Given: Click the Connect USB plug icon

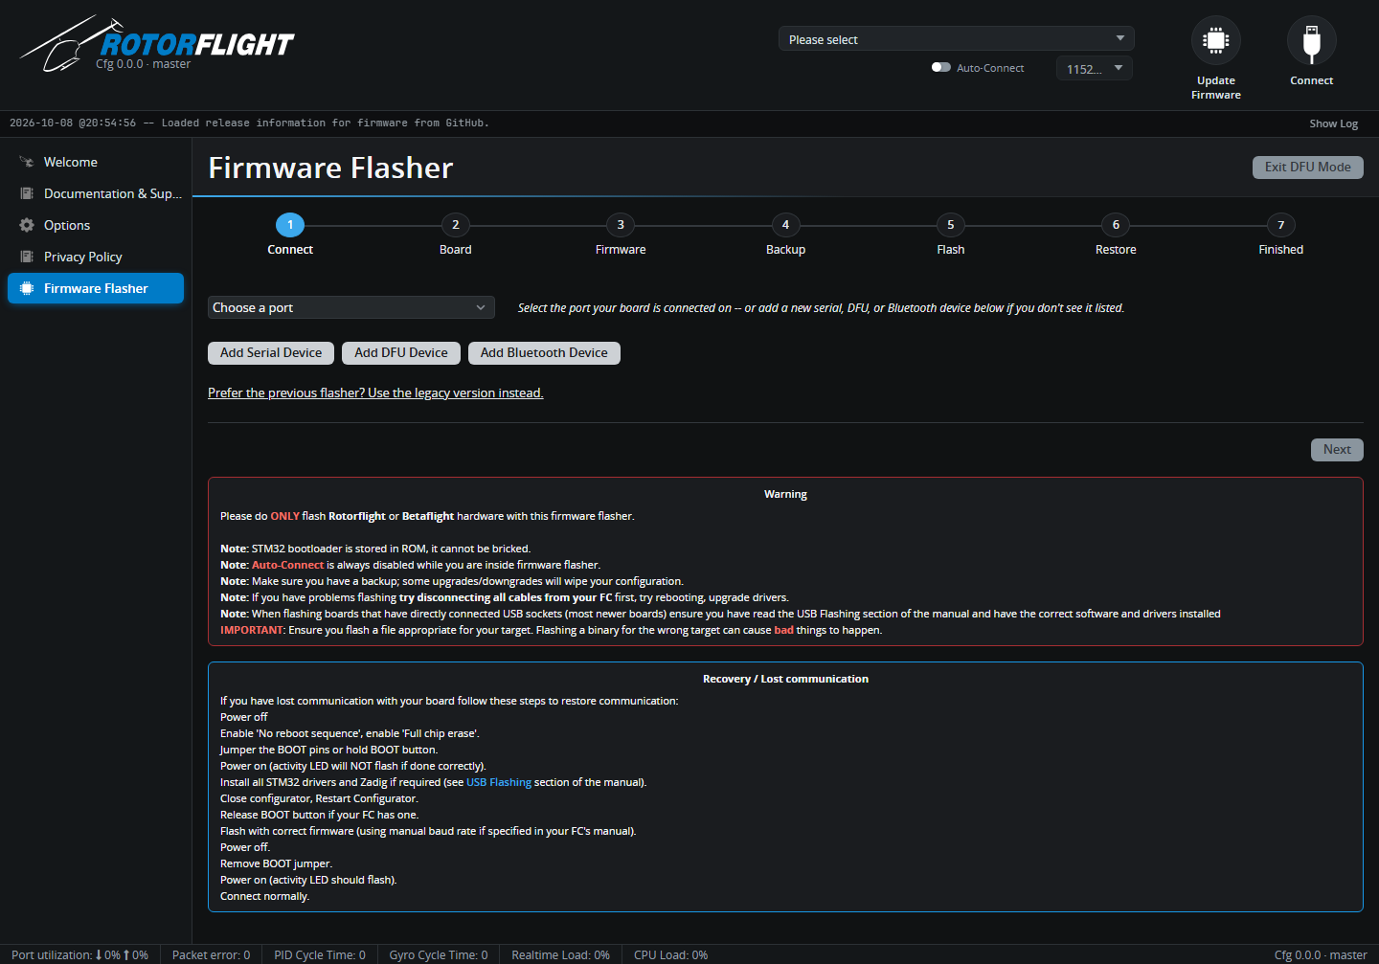Looking at the screenshot, I should [1311, 40].
